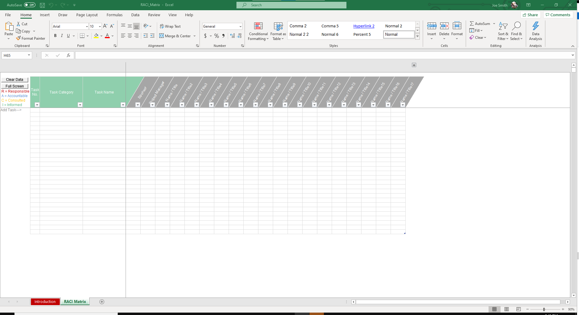Click the Insert cells icon
579x315 pixels.
tap(432, 26)
